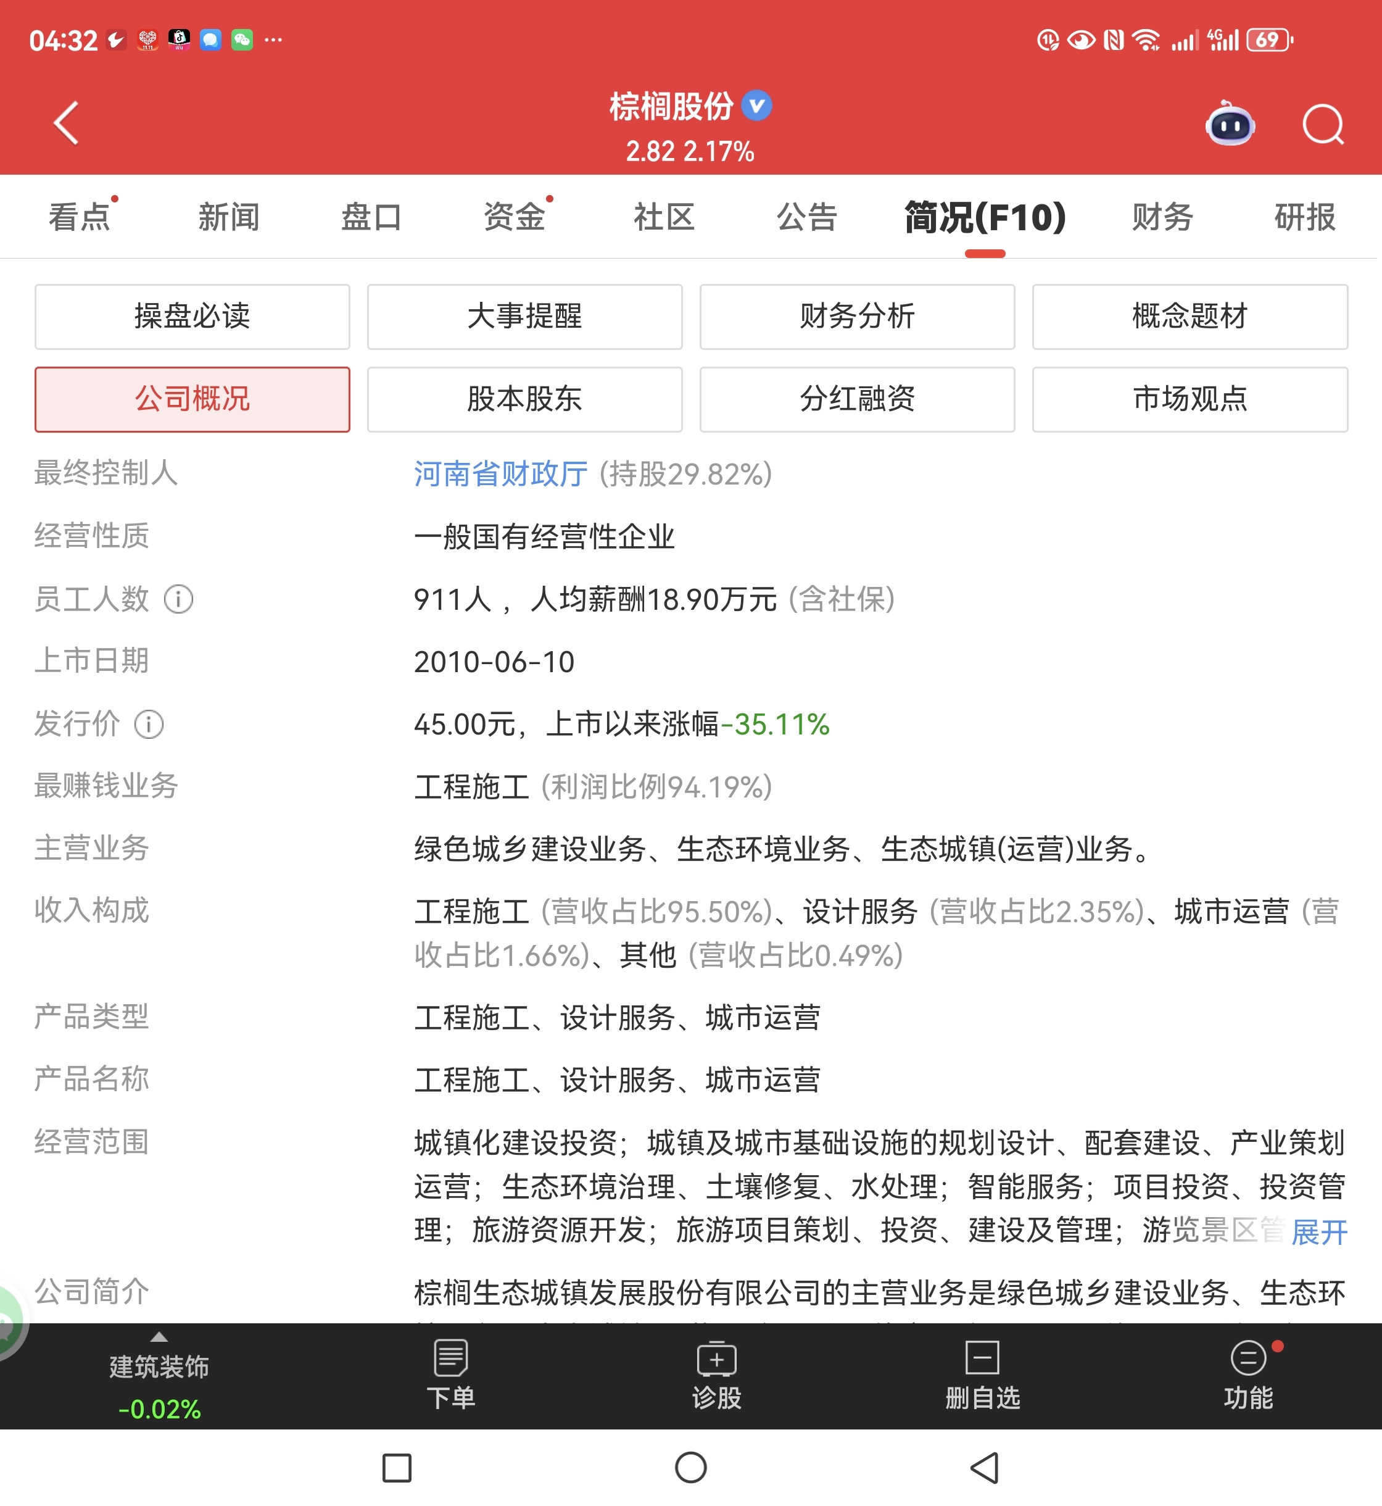Tap the search magnifier icon
This screenshot has height=1506, width=1382.
[x=1322, y=124]
